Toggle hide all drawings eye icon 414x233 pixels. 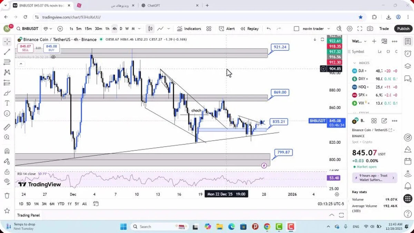click(7, 181)
